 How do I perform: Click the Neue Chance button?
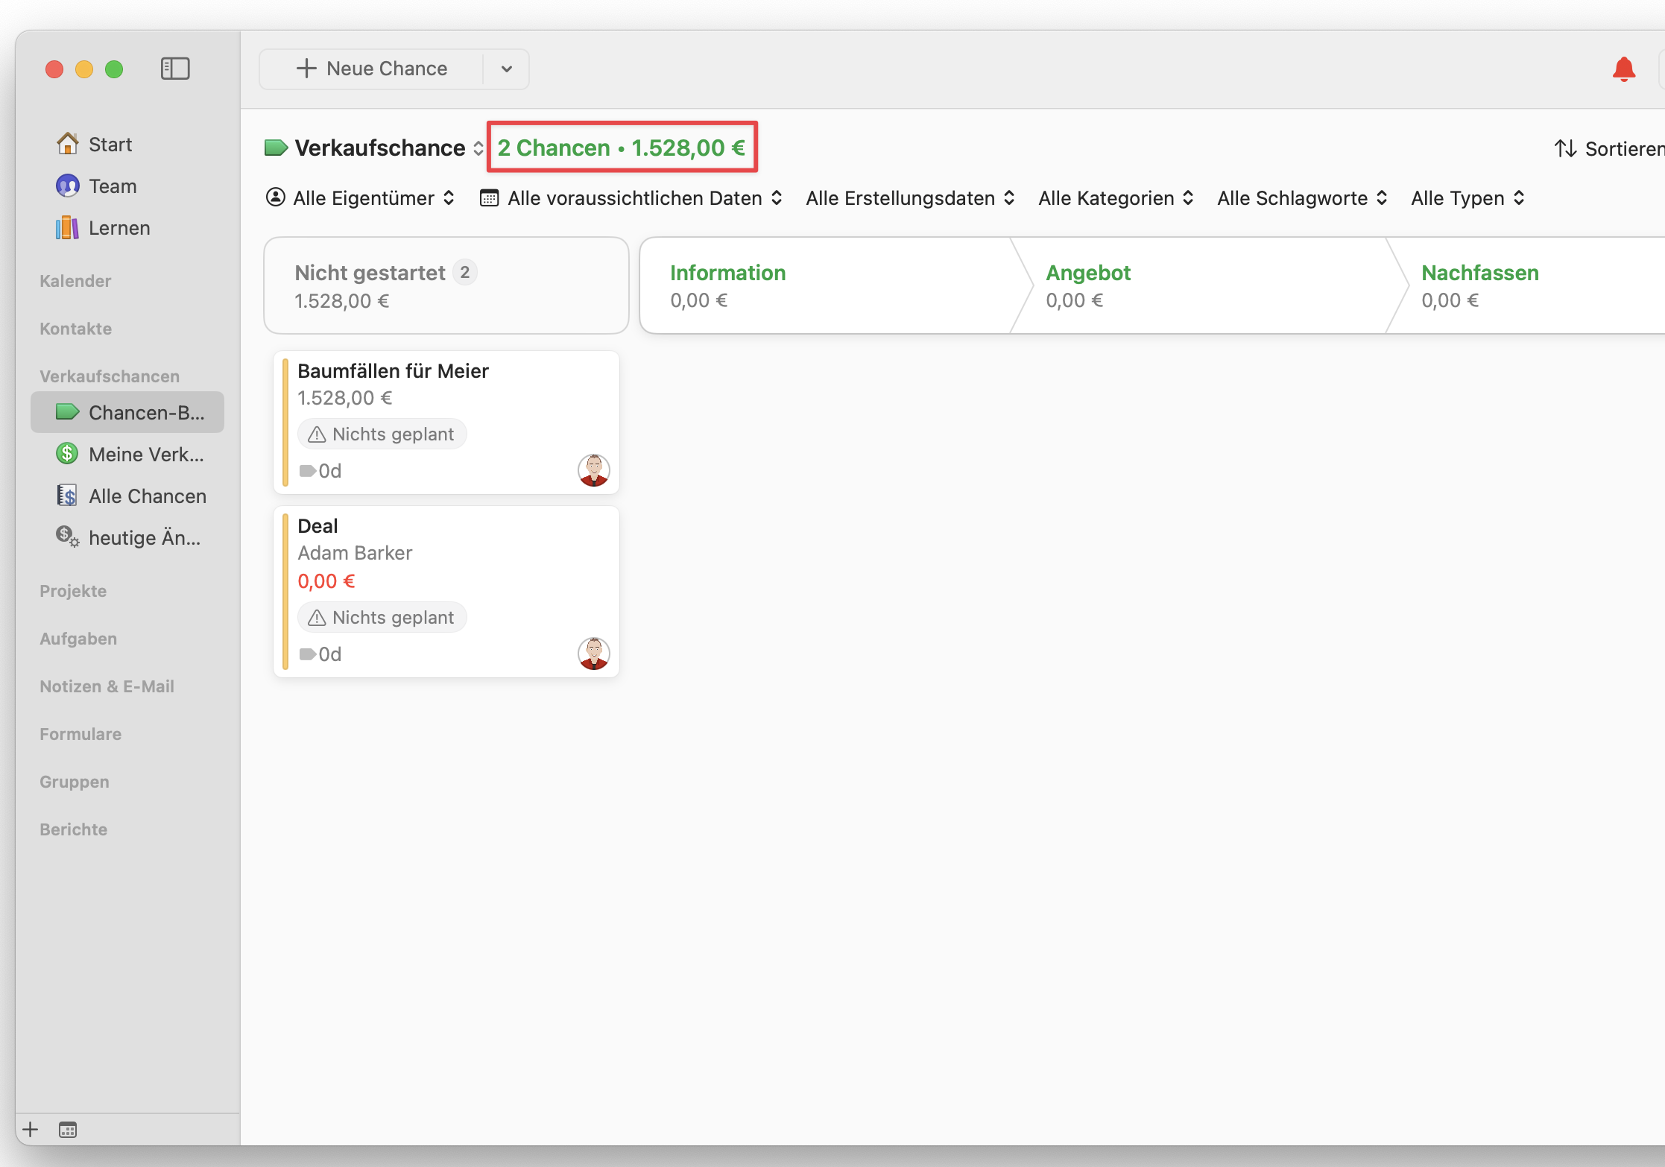[x=373, y=69]
